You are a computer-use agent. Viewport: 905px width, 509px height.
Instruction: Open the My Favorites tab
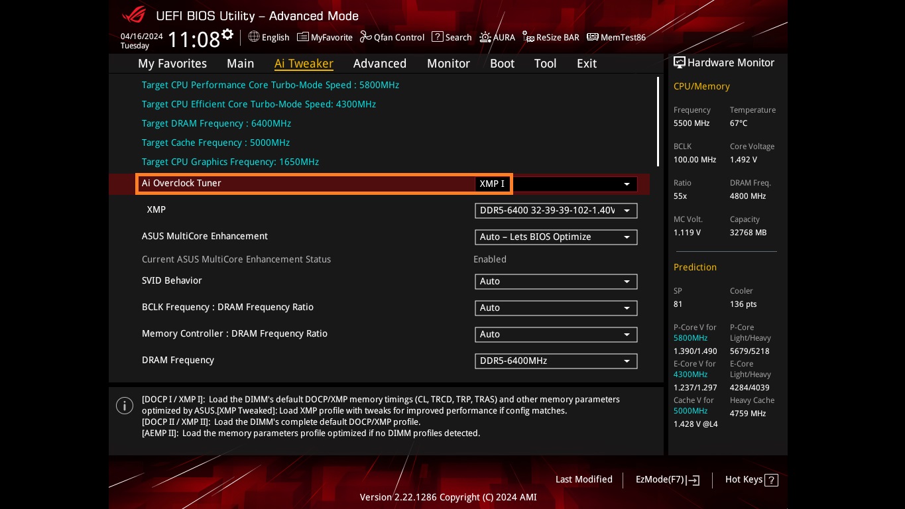click(x=172, y=64)
